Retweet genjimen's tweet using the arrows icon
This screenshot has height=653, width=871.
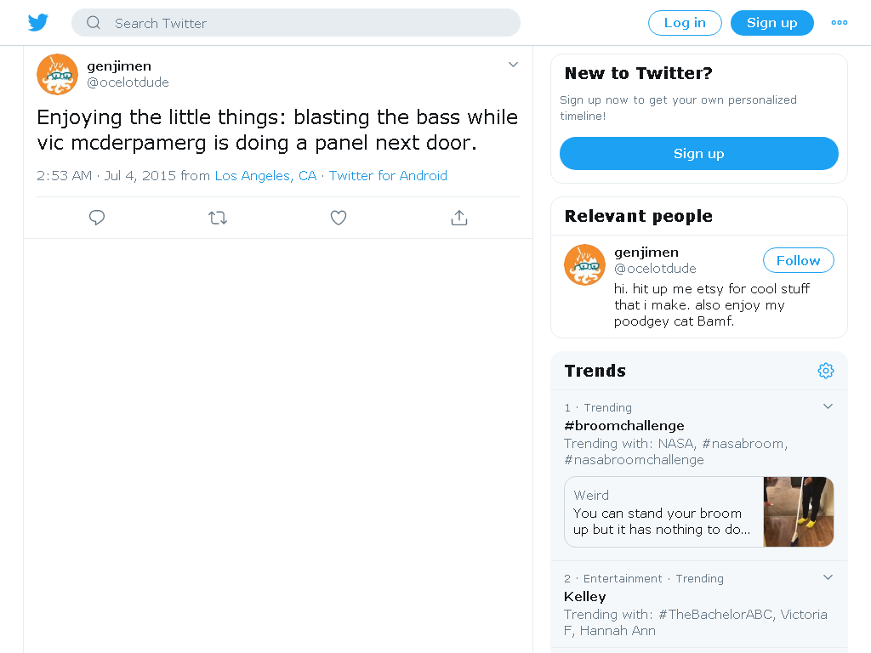[x=218, y=218]
